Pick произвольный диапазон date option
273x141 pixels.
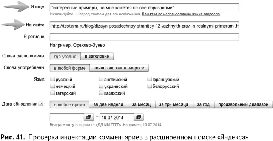click(x=243, y=104)
